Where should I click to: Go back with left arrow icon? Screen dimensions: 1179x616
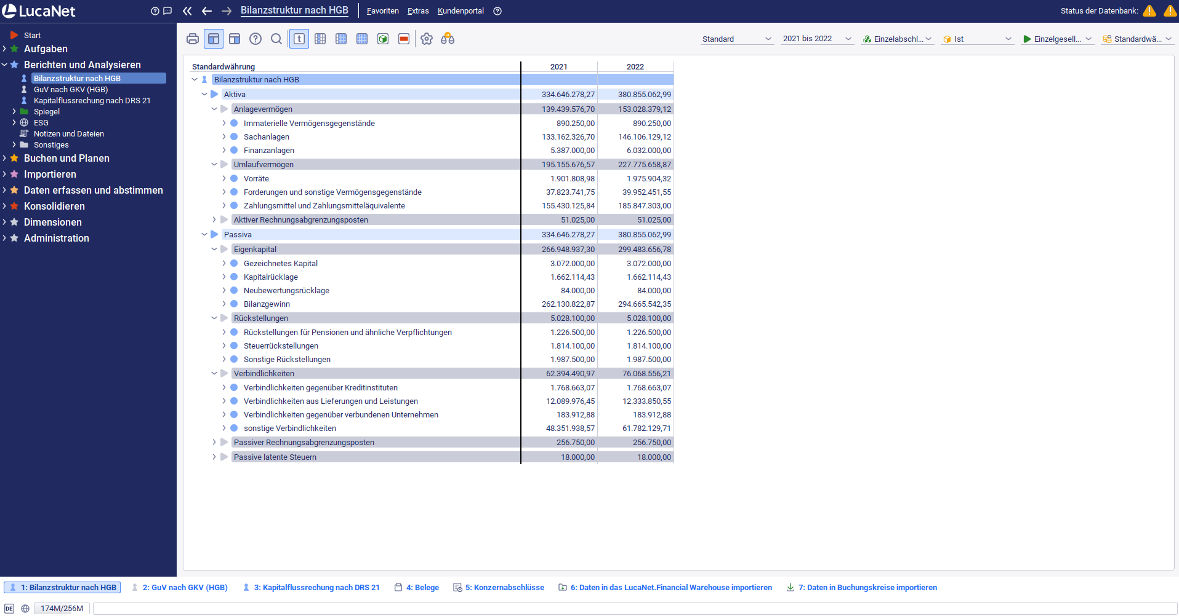[x=207, y=11]
